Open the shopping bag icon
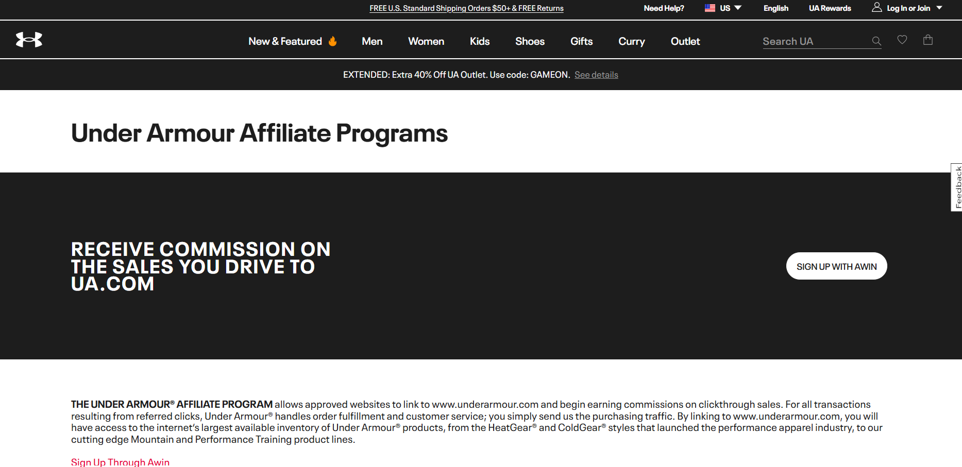The image size is (962, 467). [x=928, y=40]
